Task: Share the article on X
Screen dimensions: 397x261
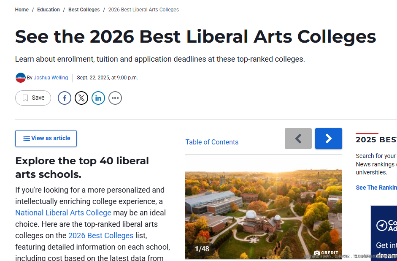Action: tap(81, 98)
